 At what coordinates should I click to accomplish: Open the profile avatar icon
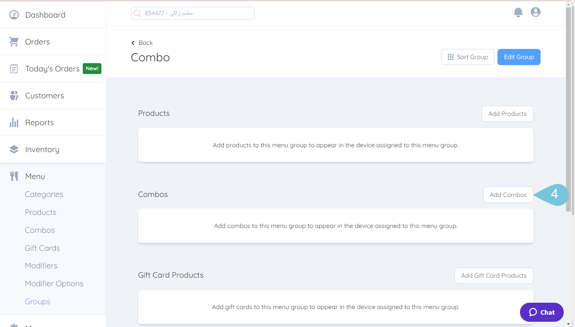(535, 12)
